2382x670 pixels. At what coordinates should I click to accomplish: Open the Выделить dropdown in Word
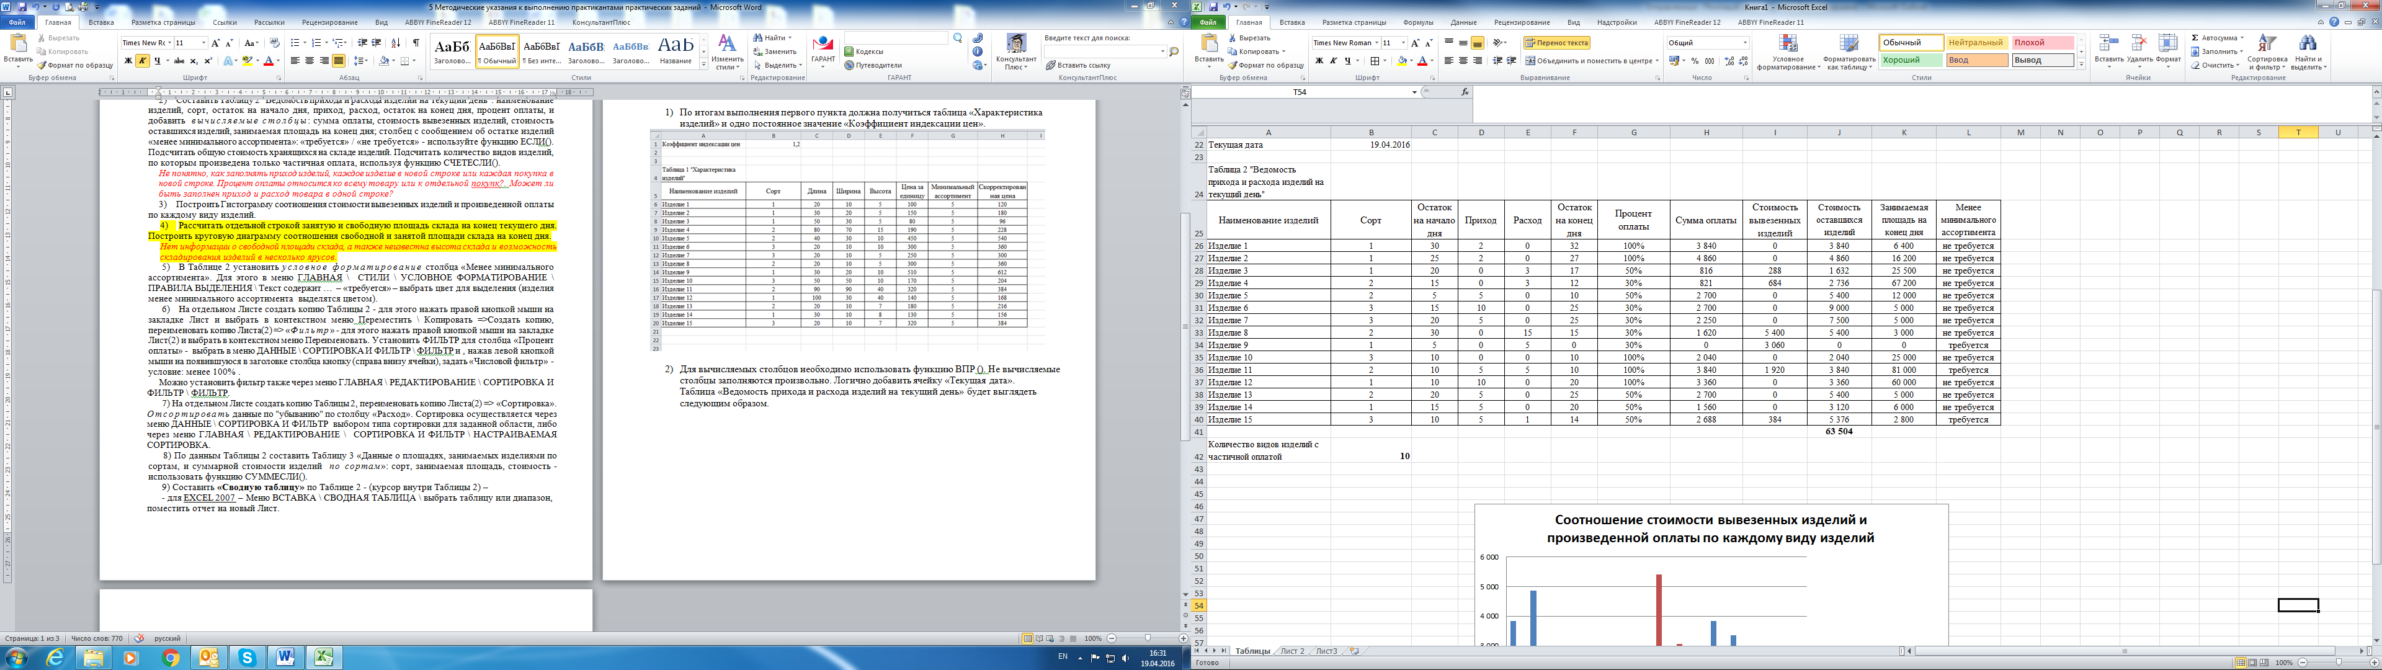[800, 66]
